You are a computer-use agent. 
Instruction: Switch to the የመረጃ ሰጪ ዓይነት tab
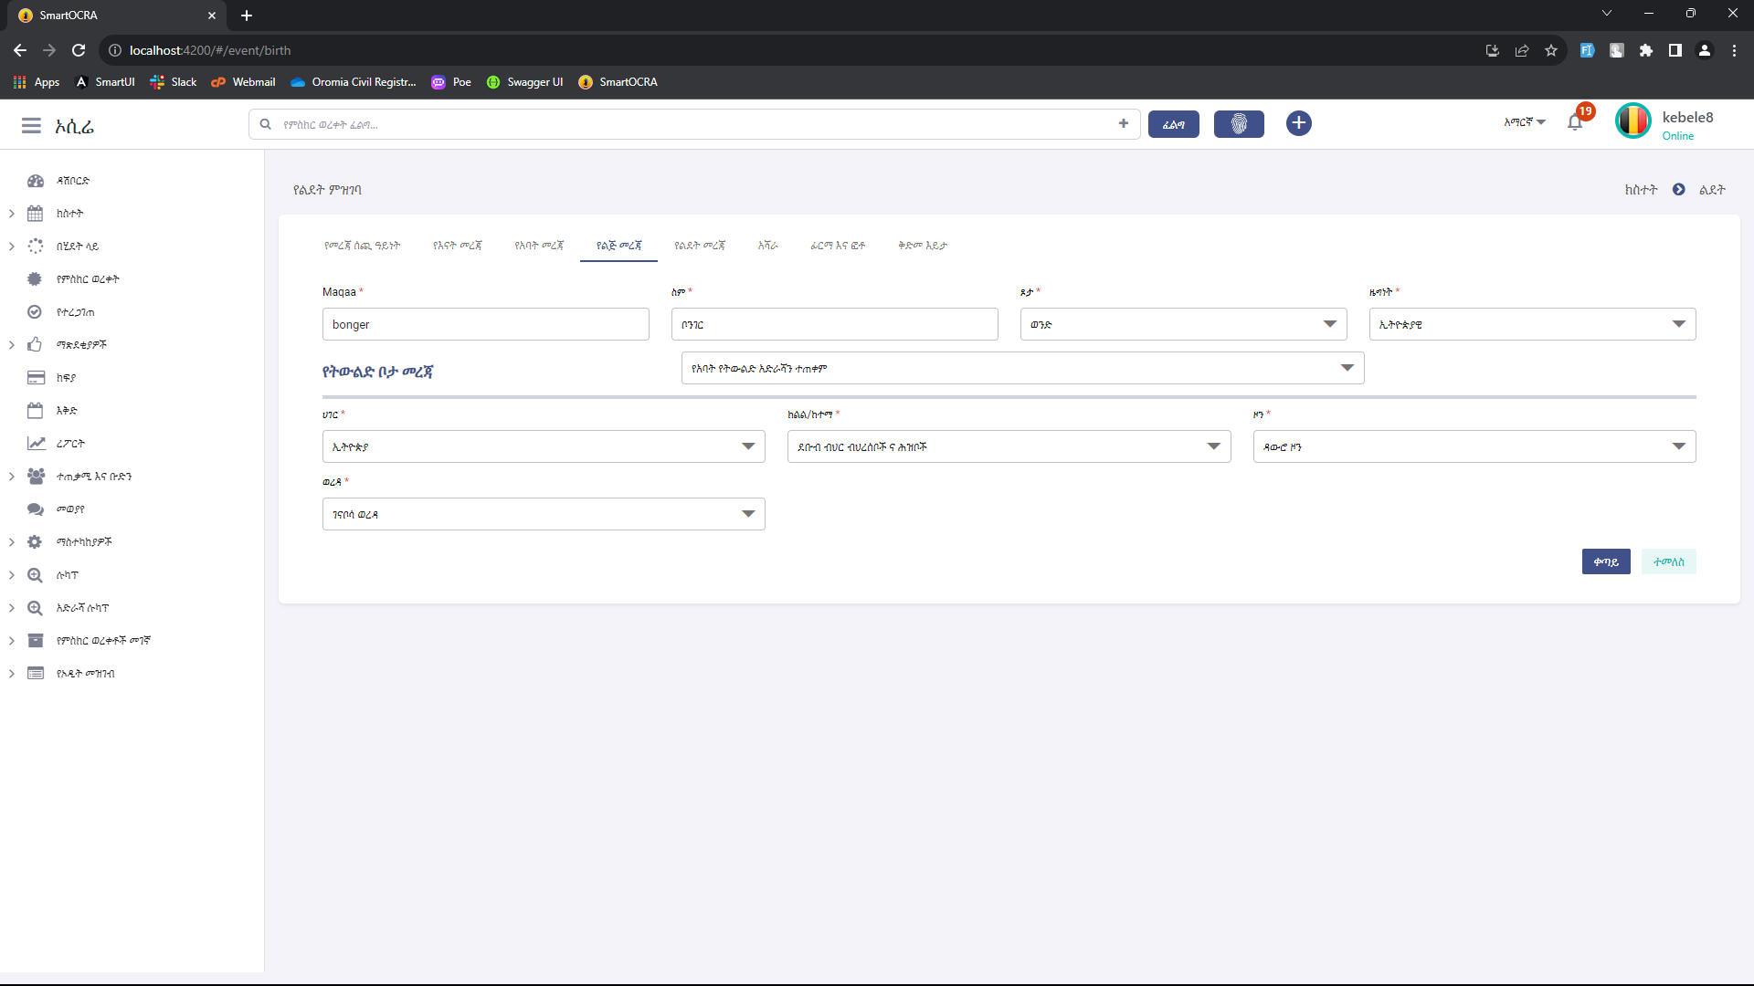pyautogui.click(x=362, y=246)
